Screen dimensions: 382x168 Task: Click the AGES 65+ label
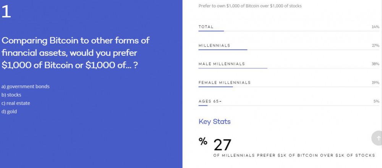[210, 101]
